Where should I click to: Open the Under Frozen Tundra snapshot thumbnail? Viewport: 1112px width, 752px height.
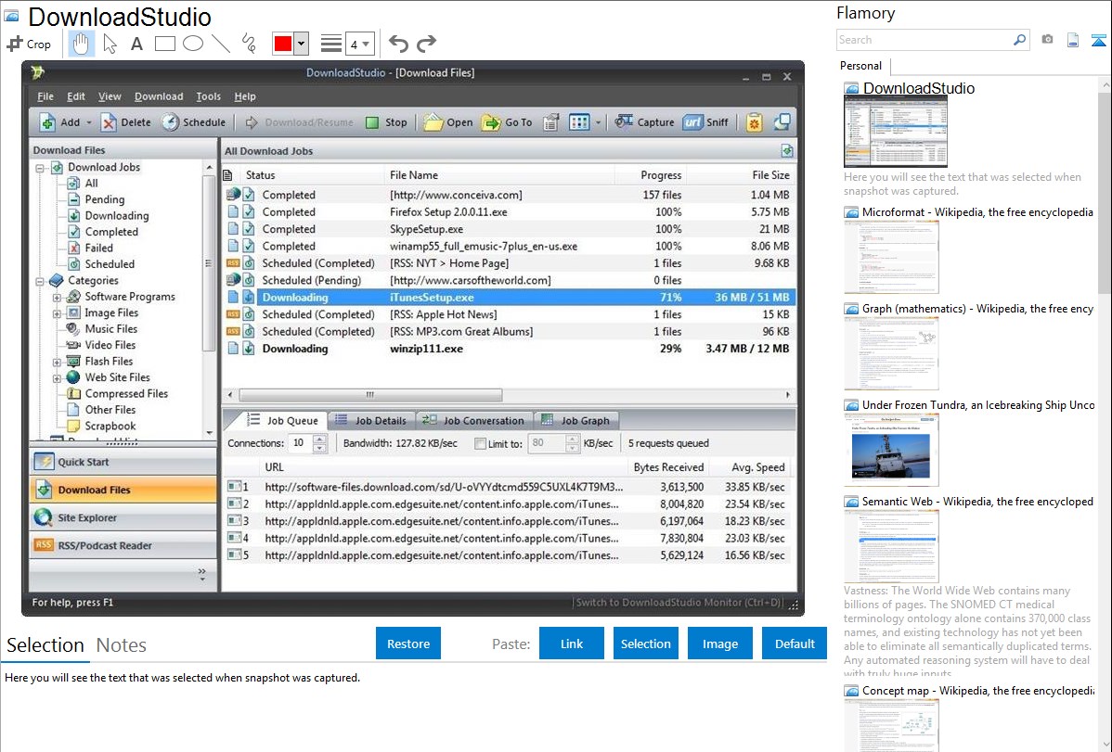coord(891,450)
